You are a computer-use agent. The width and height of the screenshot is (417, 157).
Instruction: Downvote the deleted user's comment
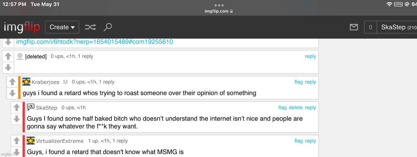click(x=8, y=67)
